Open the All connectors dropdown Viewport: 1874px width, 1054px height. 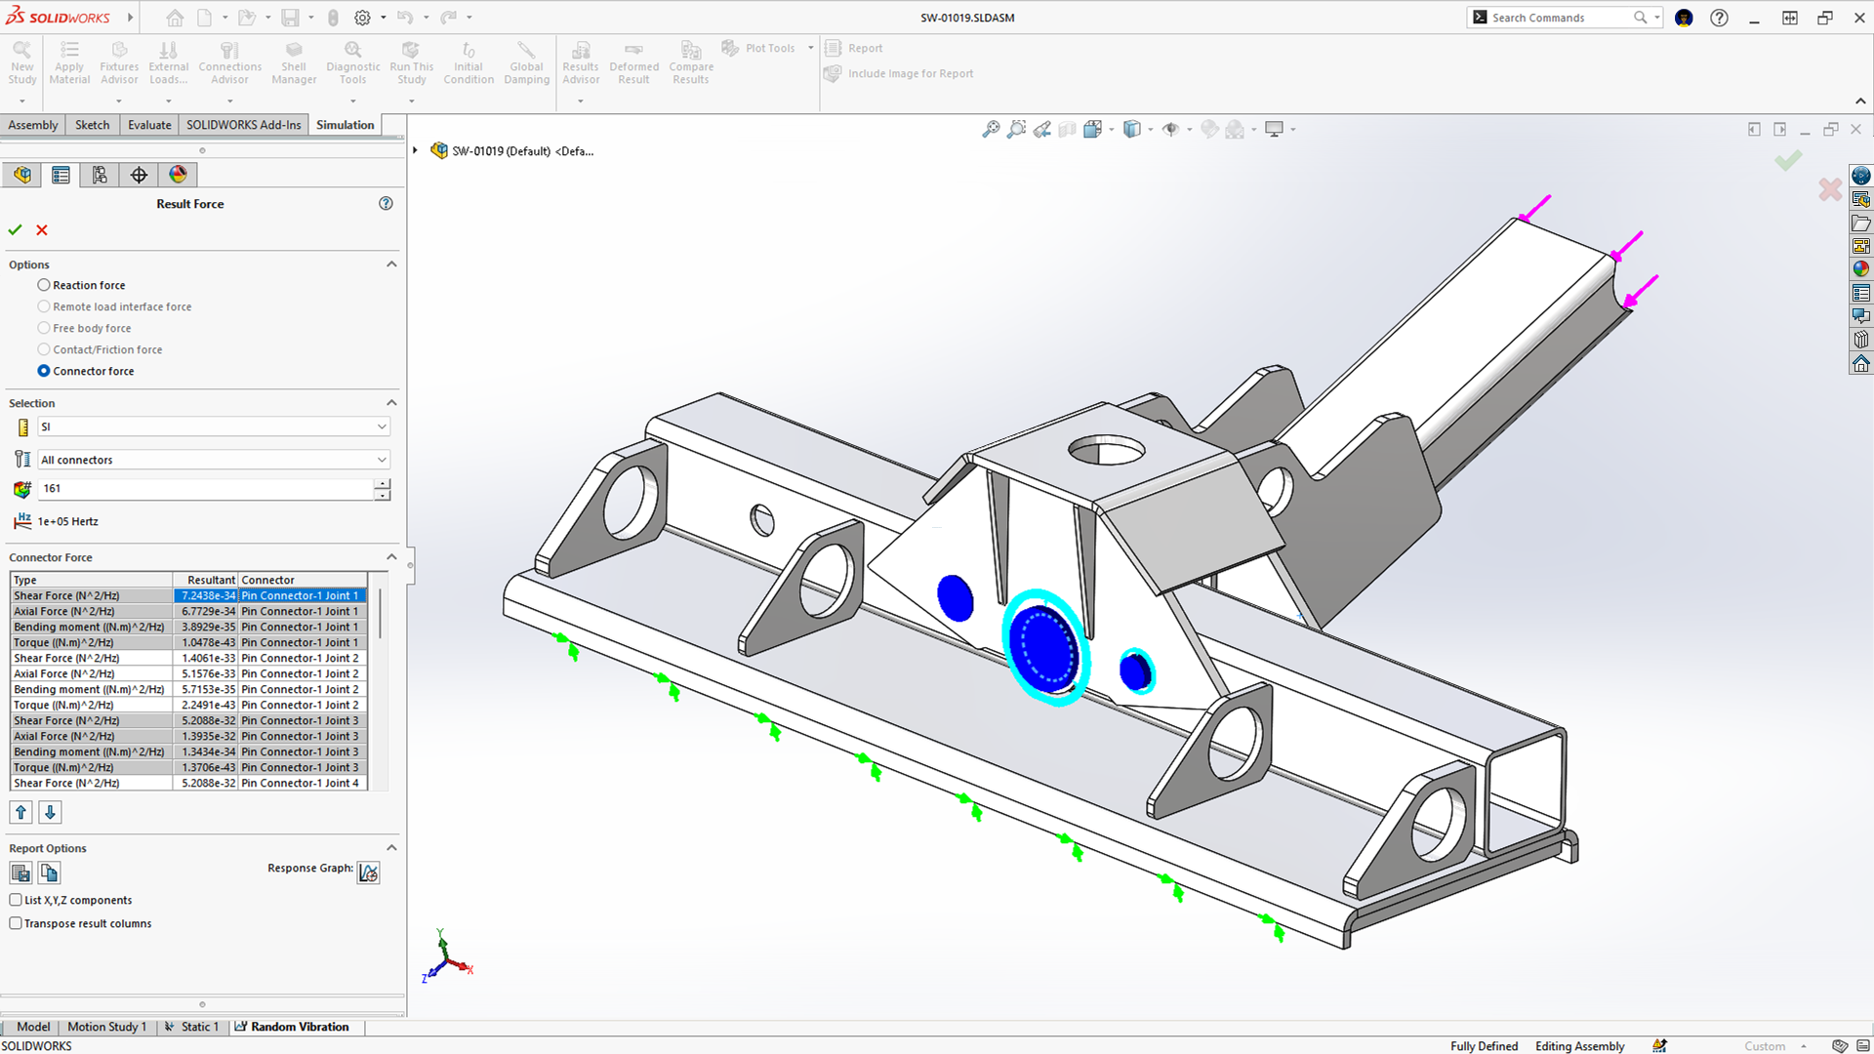pyautogui.click(x=214, y=460)
